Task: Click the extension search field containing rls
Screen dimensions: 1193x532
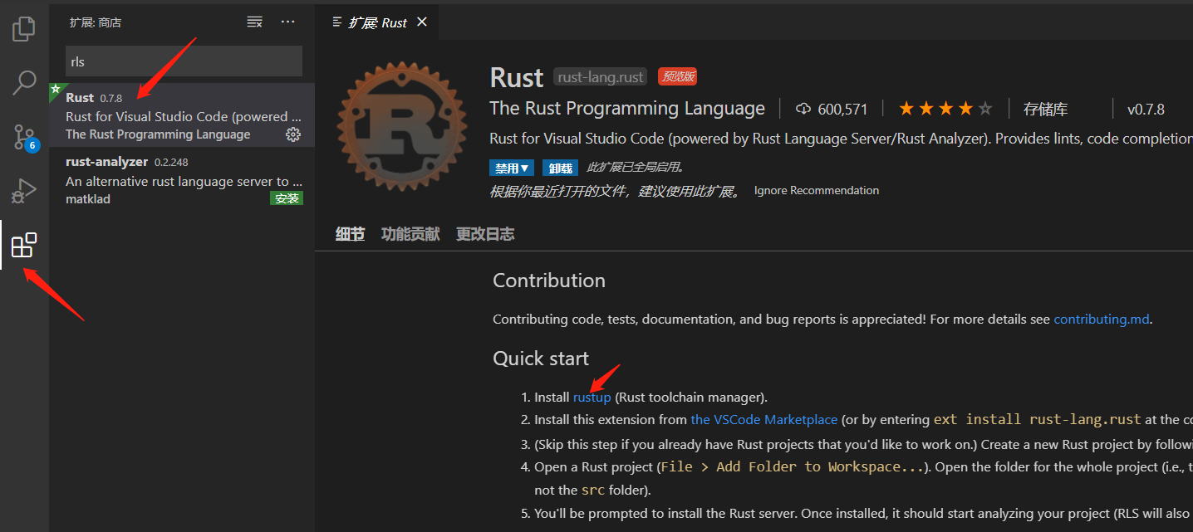Action: [x=183, y=61]
